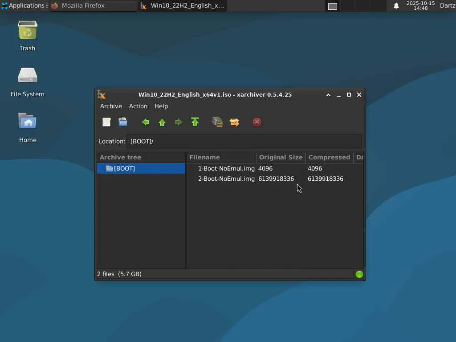This screenshot has width=456, height=342.
Task: Go up one level with green up arrow
Action: coord(162,122)
